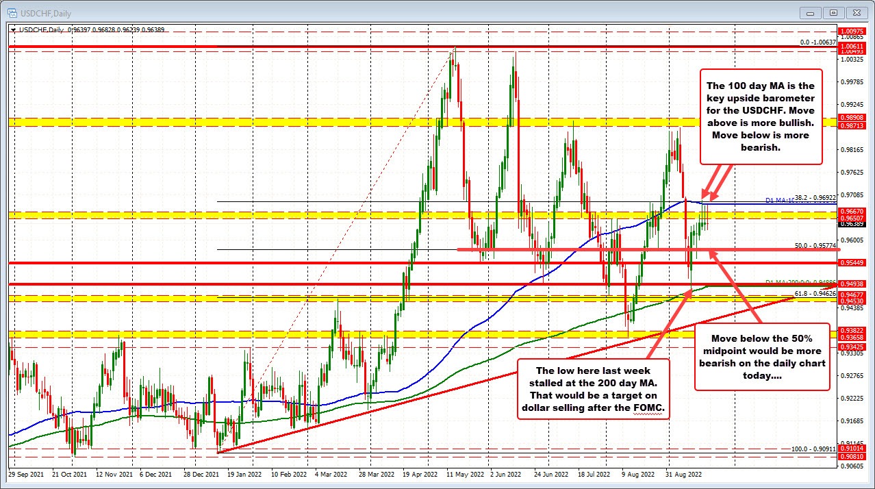Expand the OHLC data arrow beside USDCHF,Daily
The image size is (875, 489).
click(x=13, y=29)
